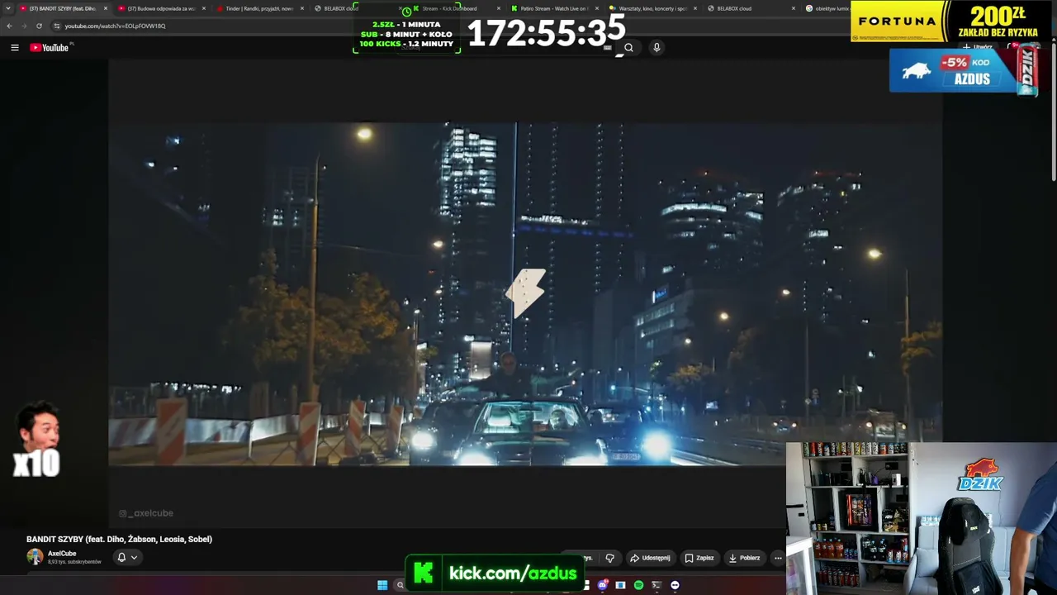Screen dimensions: 1057x595
Task: Click the video title BANDIT SZYBY
Action: [x=119, y=539]
